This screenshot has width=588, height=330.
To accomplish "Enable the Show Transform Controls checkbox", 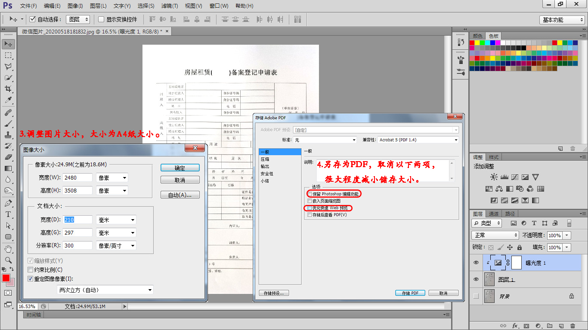I will point(101,19).
